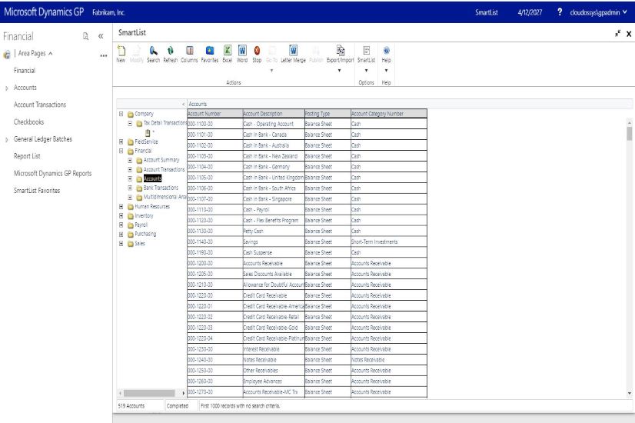
Task: Expand the Inventory tree folder
Action: click(121, 215)
